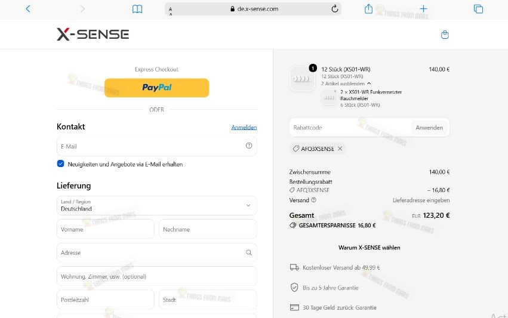Click the search icon in the Adresse field
Screen dimensions: 508x318
tap(249, 252)
